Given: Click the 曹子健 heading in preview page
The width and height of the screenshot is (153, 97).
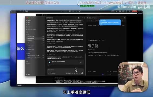Looking at the screenshot, I should [x=93, y=46].
